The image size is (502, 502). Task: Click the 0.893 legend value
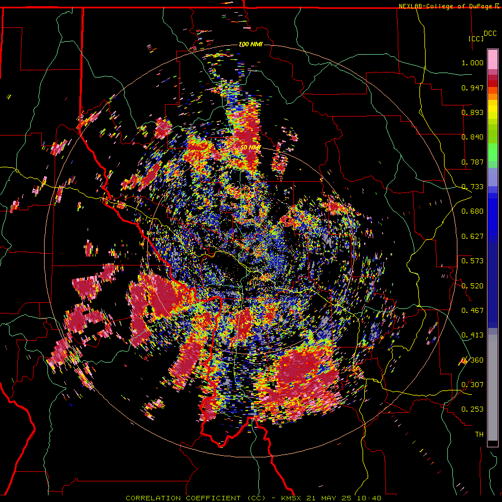point(472,112)
